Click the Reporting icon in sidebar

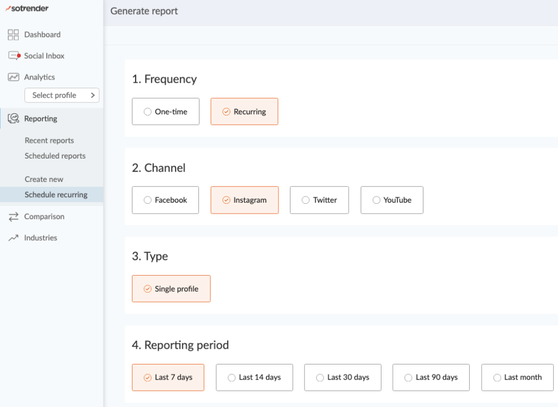pyautogui.click(x=14, y=119)
